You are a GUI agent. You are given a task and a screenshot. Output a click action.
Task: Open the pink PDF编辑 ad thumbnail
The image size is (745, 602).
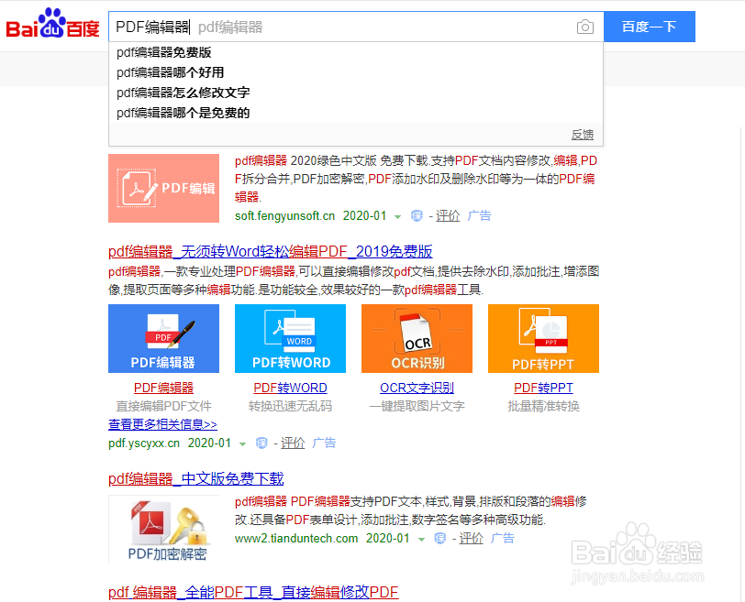[x=163, y=188]
